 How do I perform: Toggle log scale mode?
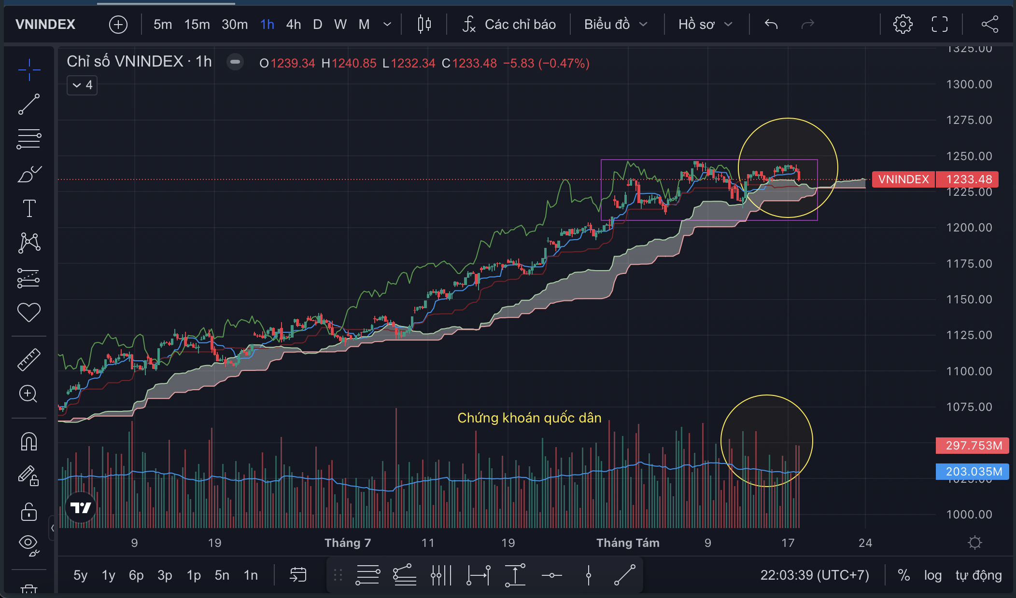point(933,575)
